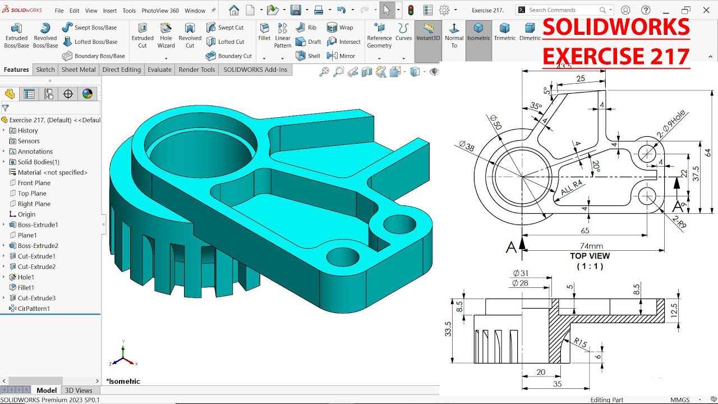Viewport: 718px width, 404px height.
Task: Click the Curves tool
Action: 403,31
